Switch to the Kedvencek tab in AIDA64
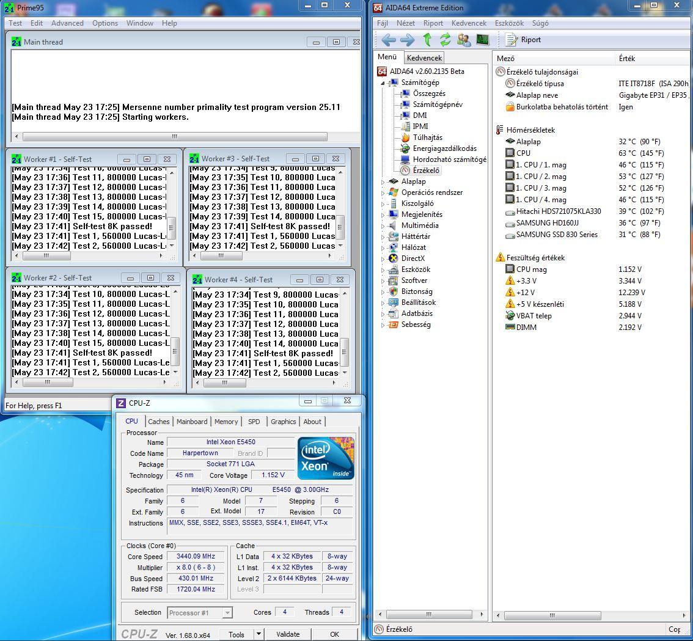693x641 pixels. tap(424, 58)
